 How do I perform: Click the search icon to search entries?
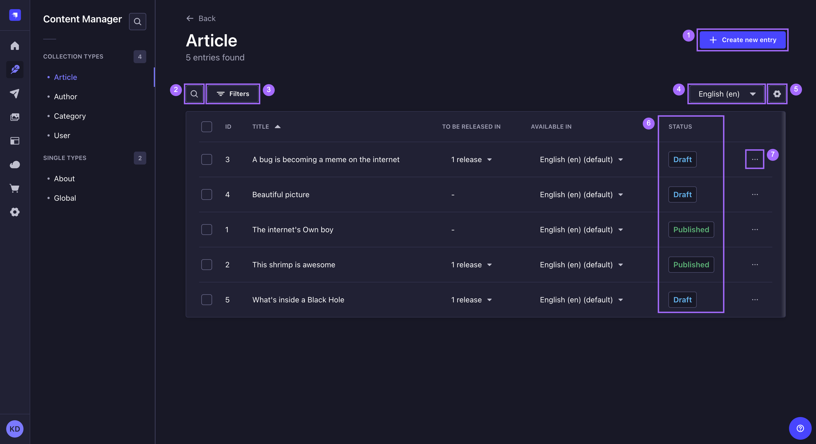[194, 94]
